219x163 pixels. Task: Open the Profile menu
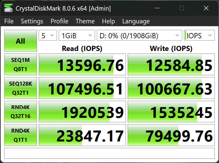pos(59,21)
